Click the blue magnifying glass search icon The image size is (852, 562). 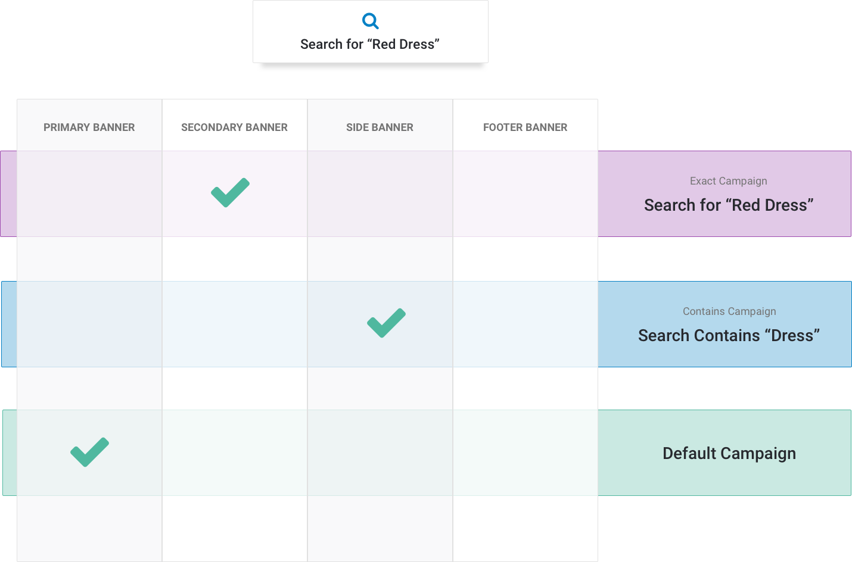point(370,21)
